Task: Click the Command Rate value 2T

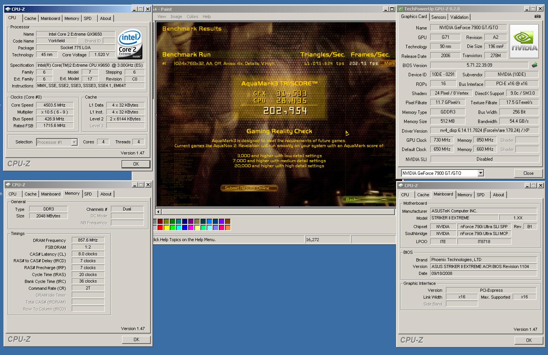Action: (x=88, y=288)
